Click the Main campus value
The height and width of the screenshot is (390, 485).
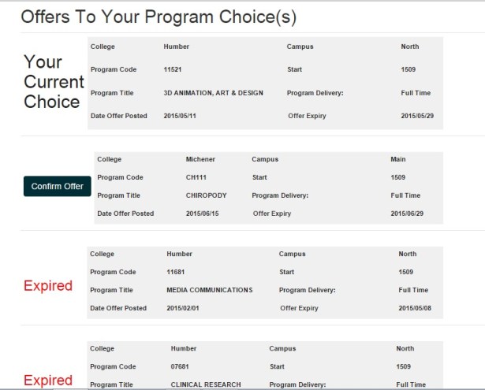click(x=398, y=159)
